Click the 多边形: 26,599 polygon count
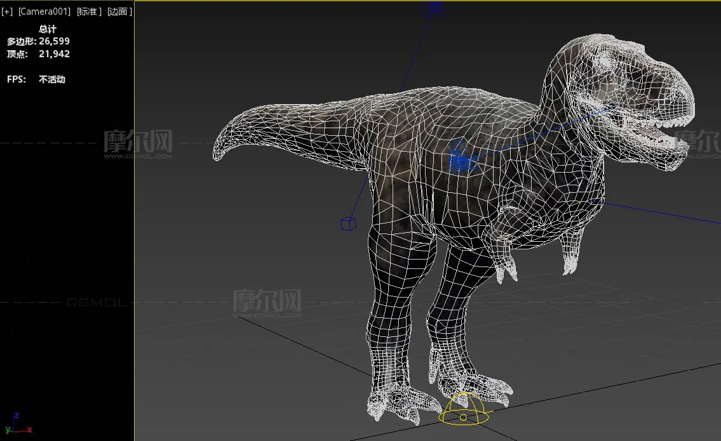Viewport: 721px width, 441px height. (x=38, y=41)
